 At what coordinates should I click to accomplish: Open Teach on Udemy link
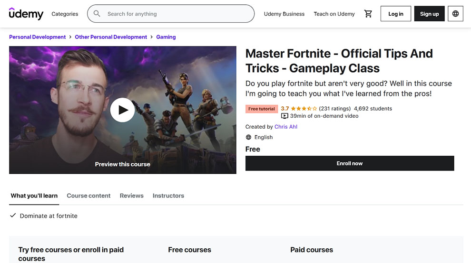pos(334,14)
